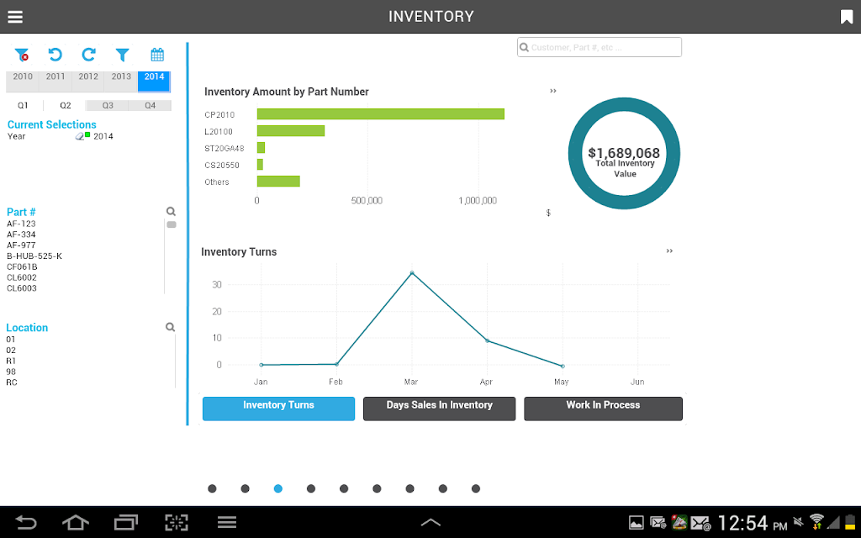Expand the Android bottom panel chevron

point(430,523)
